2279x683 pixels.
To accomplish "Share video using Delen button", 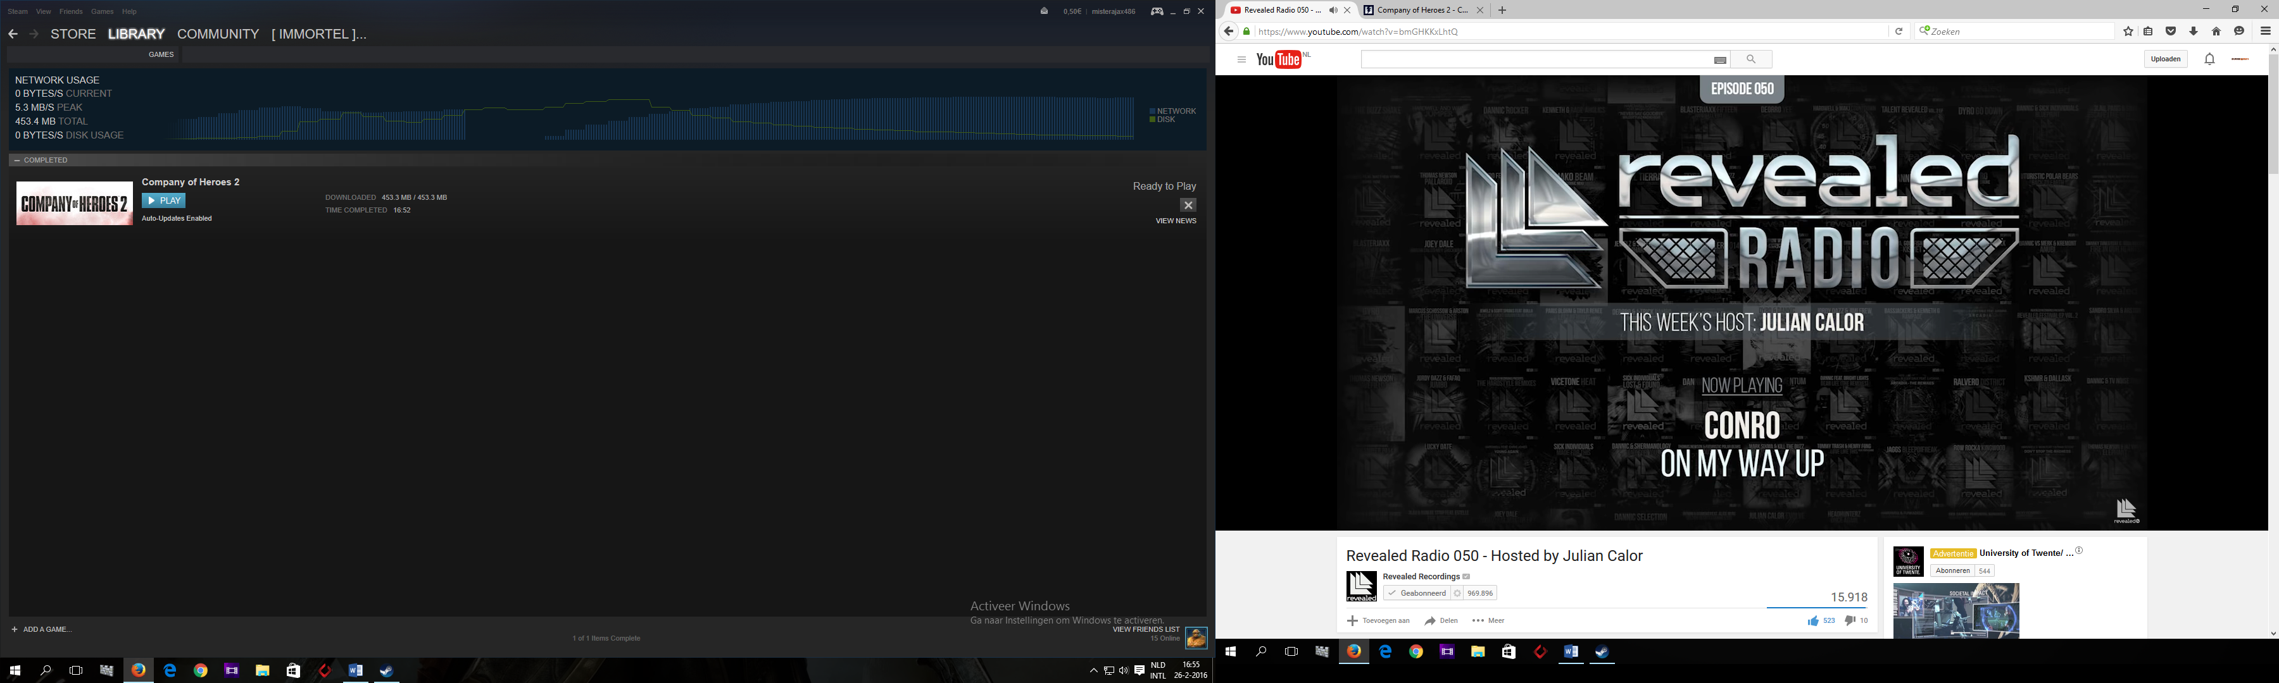I will coord(1441,621).
